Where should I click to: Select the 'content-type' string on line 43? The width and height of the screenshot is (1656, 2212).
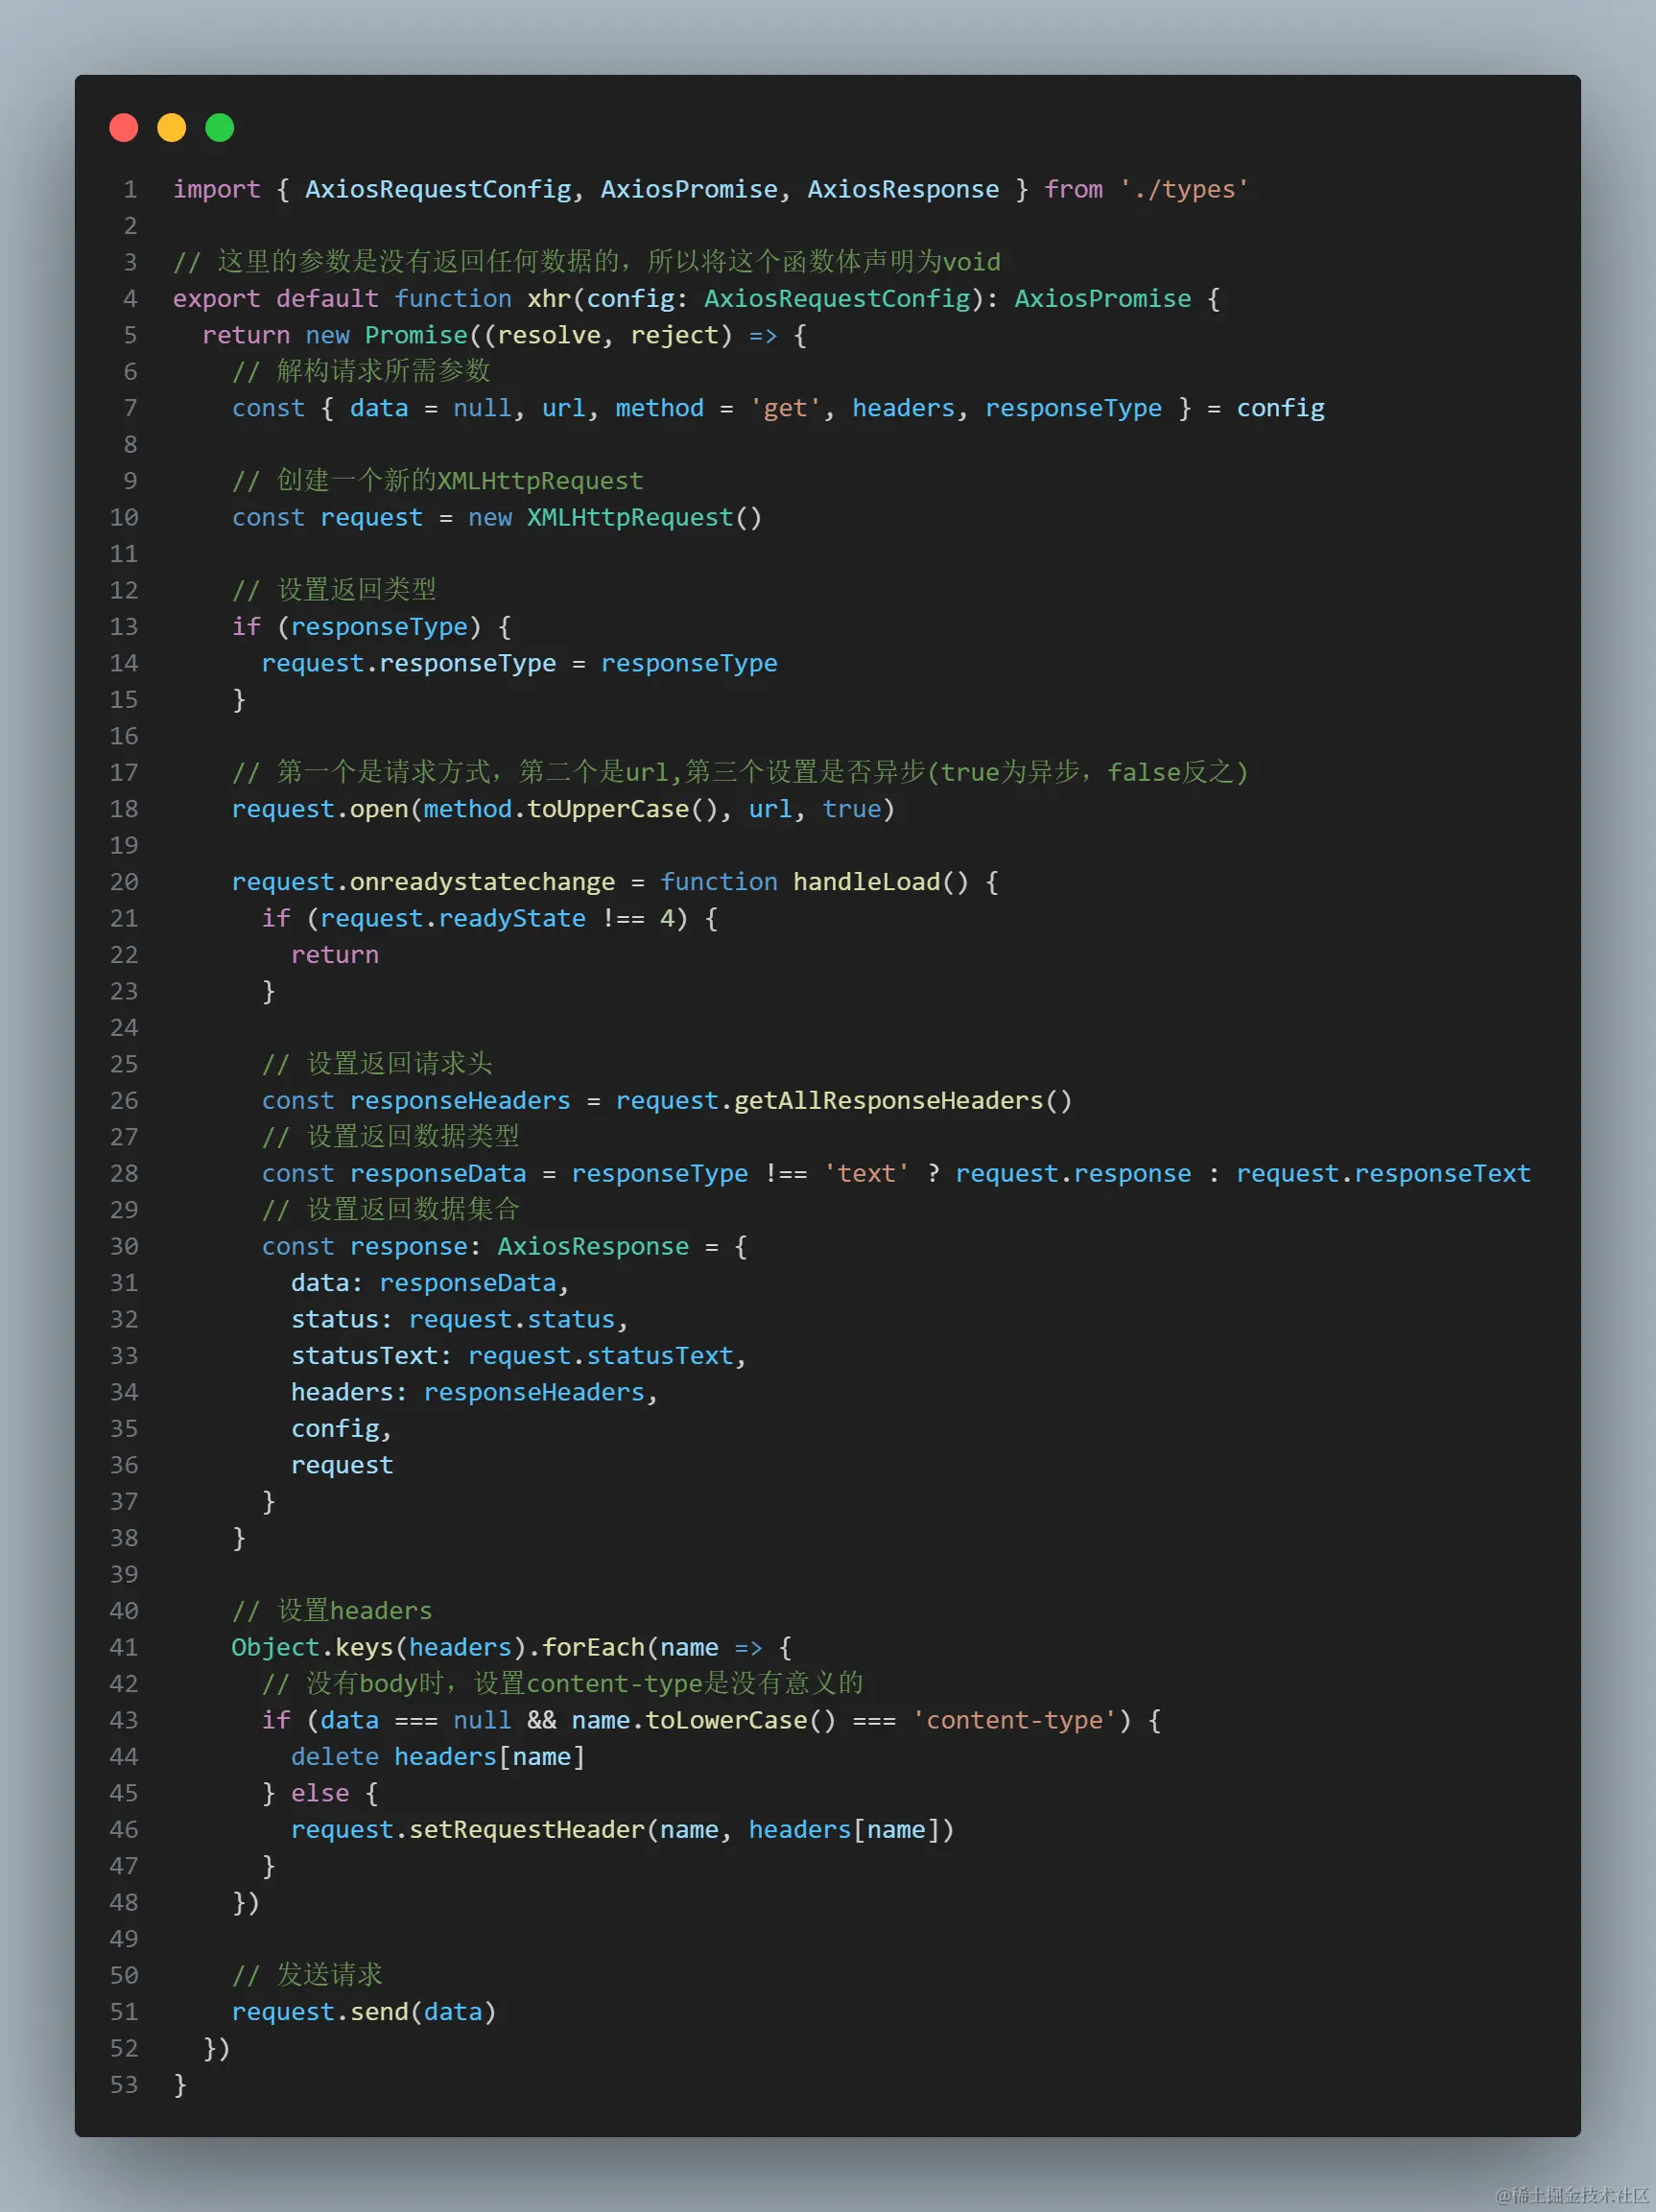coord(1014,1720)
